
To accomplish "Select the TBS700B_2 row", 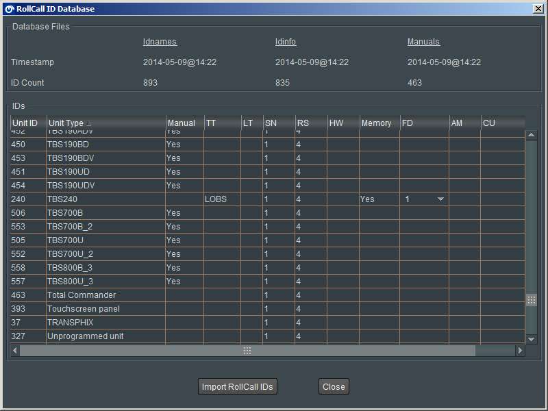I will coord(267,227).
